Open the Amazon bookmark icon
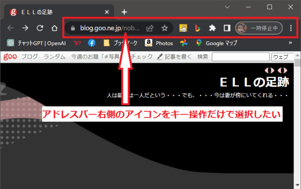The image size is (301, 189). 148,43
